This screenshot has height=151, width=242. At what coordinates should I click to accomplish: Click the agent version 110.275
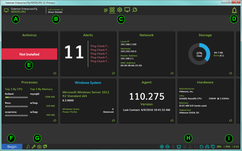point(147,97)
